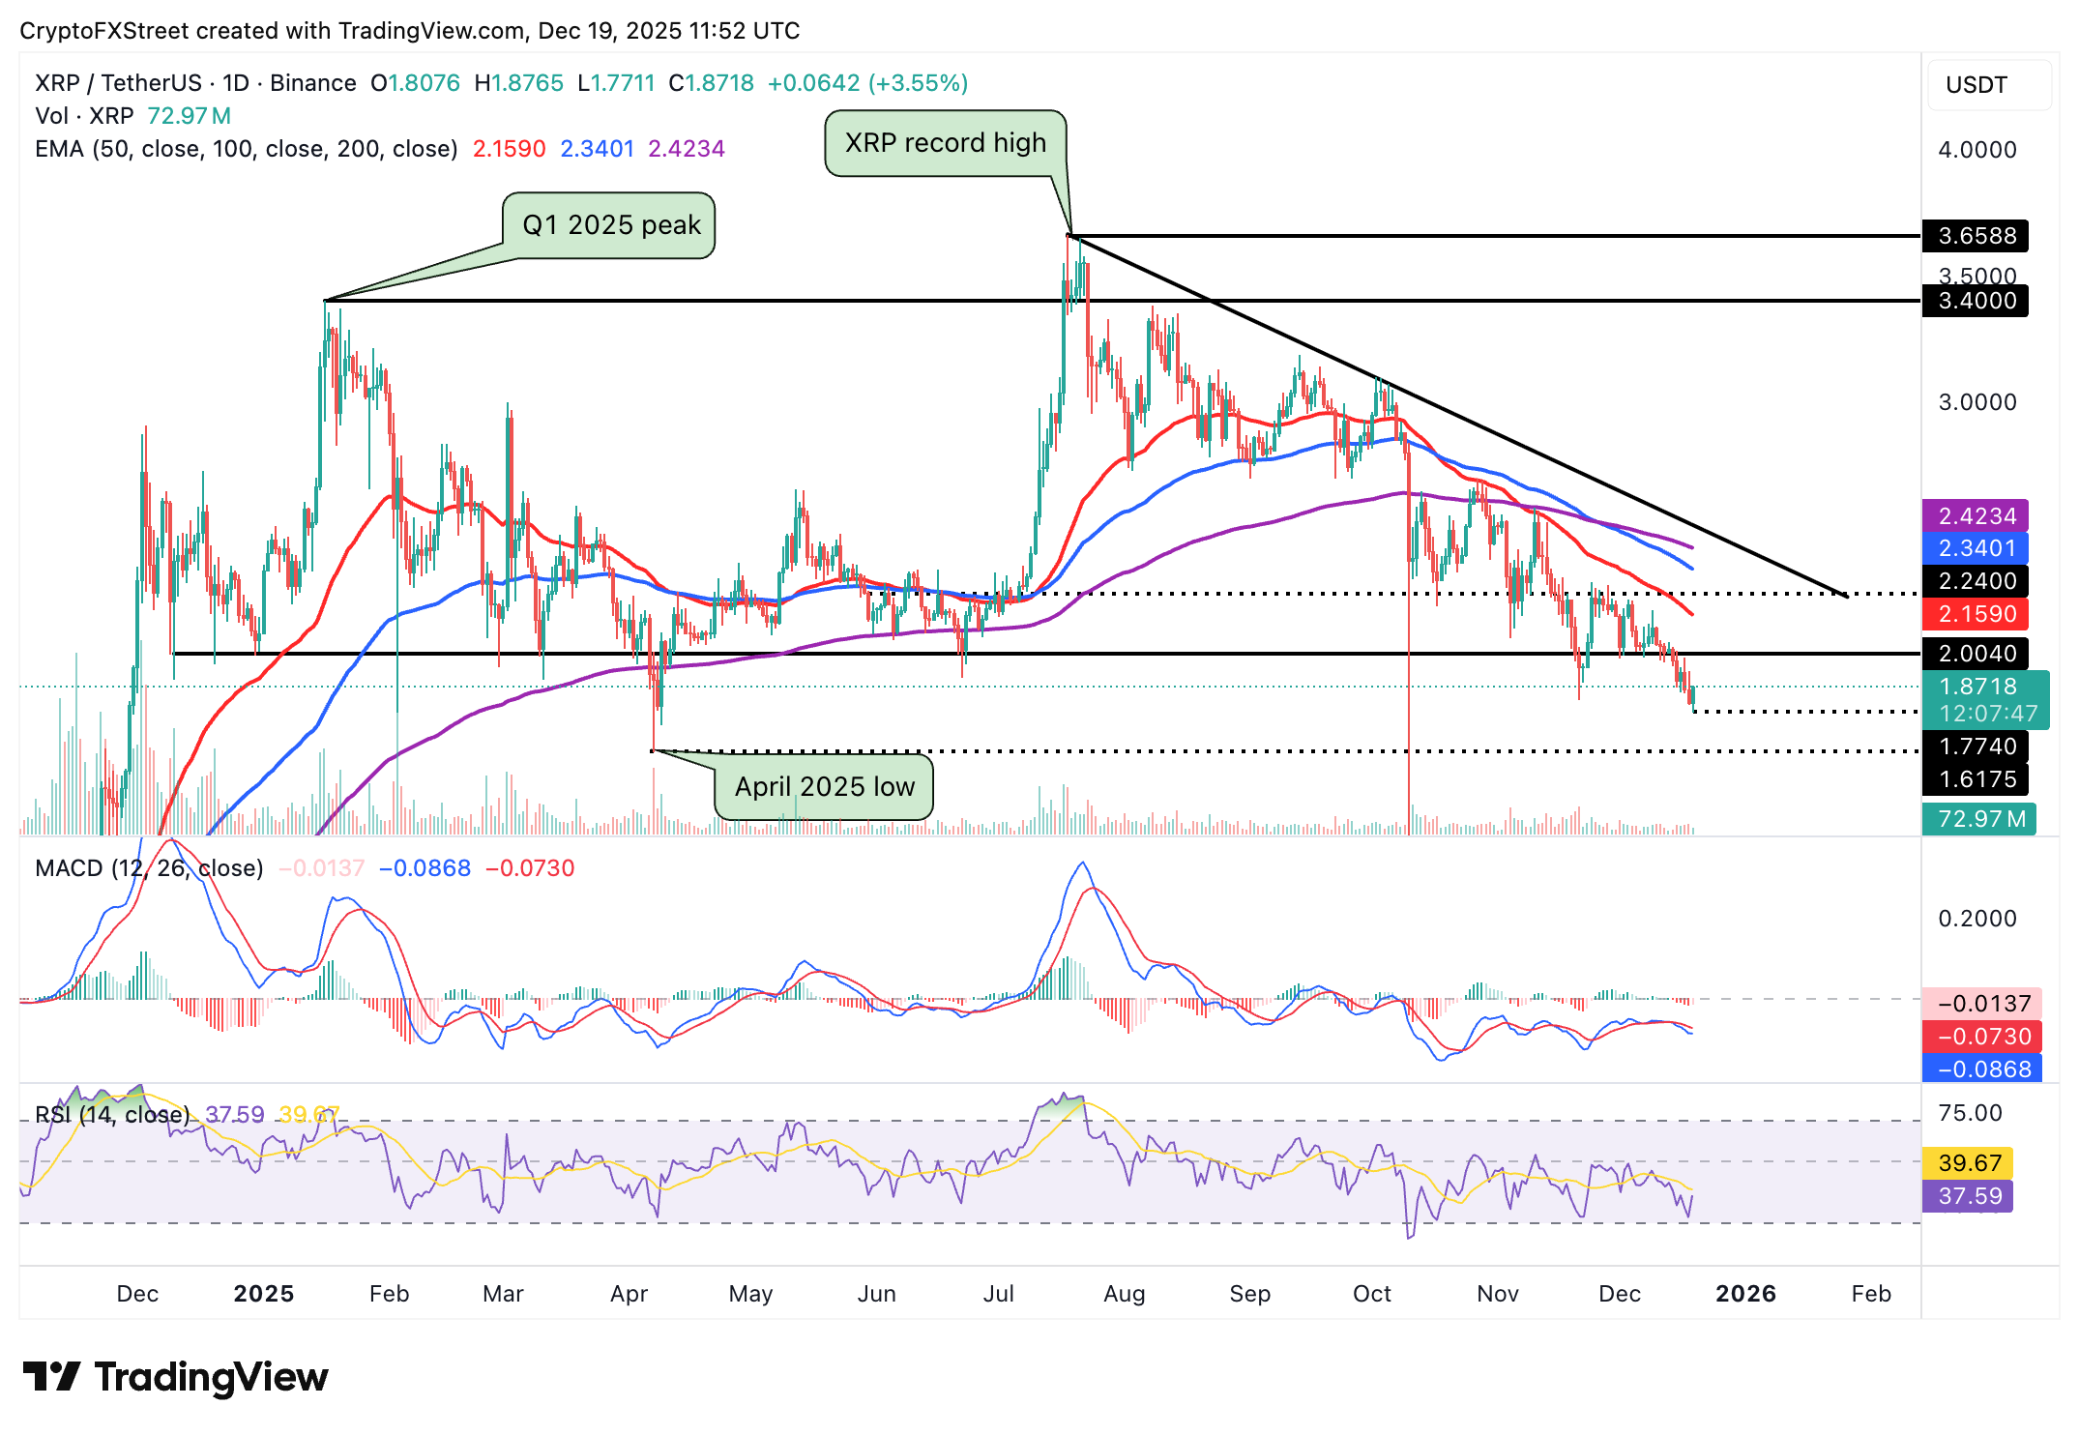2079x1435 pixels.
Task: Click the EMA indicator legend text
Action: pos(246,149)
